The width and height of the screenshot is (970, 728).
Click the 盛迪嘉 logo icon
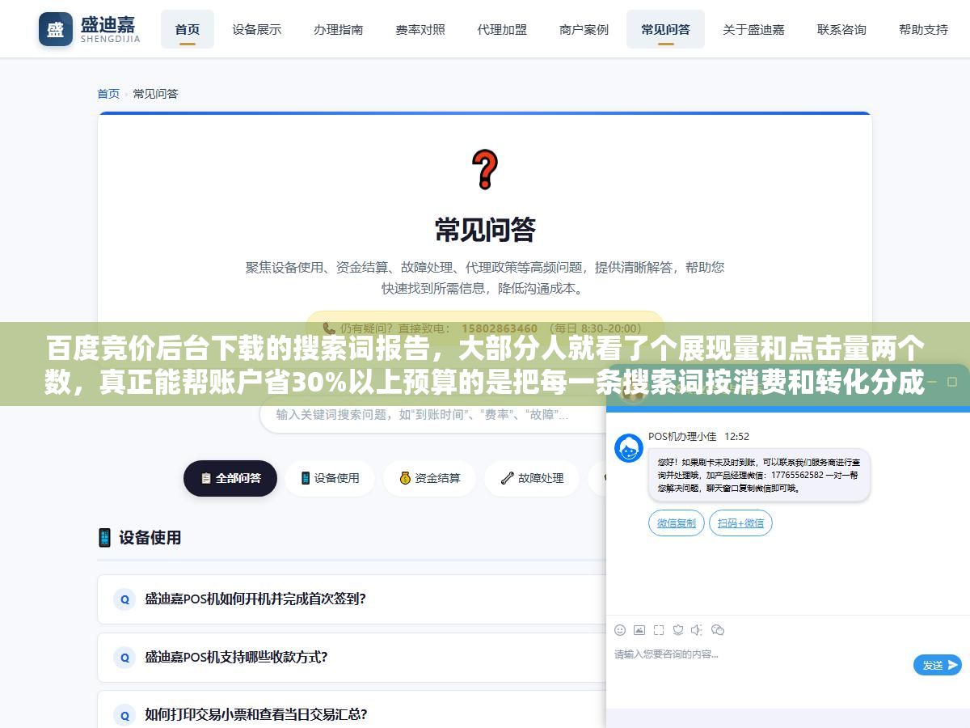tap(55, 29)
